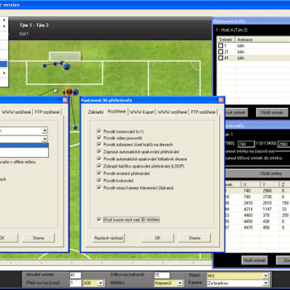
Task: Toggle Povolit video posuvník checkbox
Action: click(x=99, y=139)
